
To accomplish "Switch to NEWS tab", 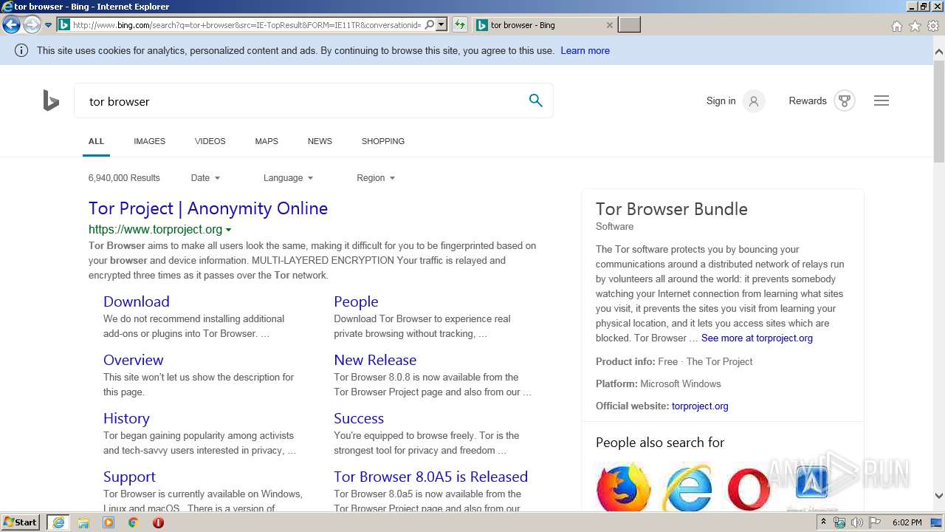I will 320,141.
